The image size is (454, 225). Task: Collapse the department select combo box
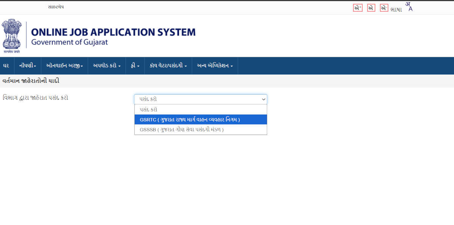[x=201, y=99]
